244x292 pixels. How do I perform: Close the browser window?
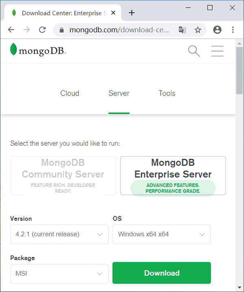point(232,8)
